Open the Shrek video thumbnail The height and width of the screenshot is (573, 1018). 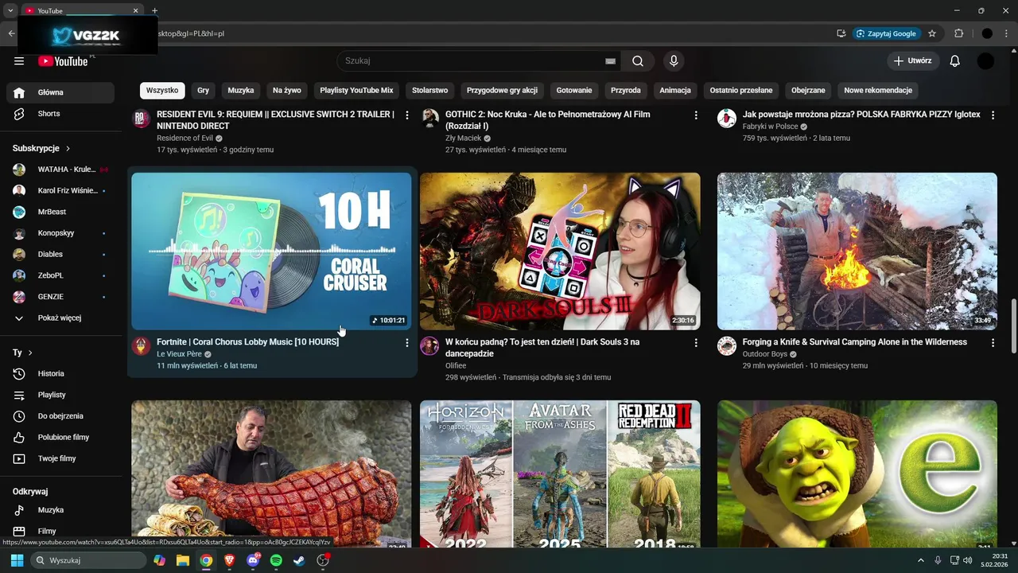pyautogui.click(x=857, y=474)
